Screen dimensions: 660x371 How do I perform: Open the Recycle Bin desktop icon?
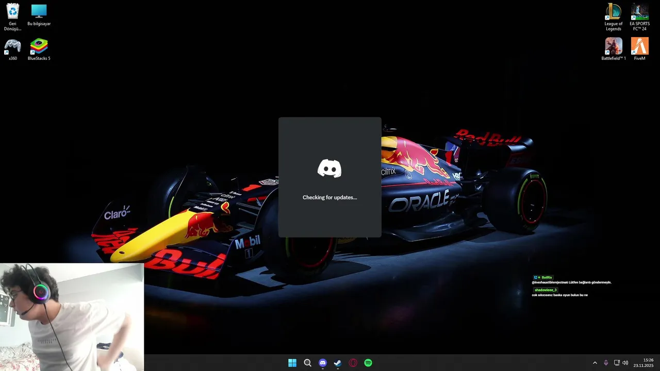[12, 17]
